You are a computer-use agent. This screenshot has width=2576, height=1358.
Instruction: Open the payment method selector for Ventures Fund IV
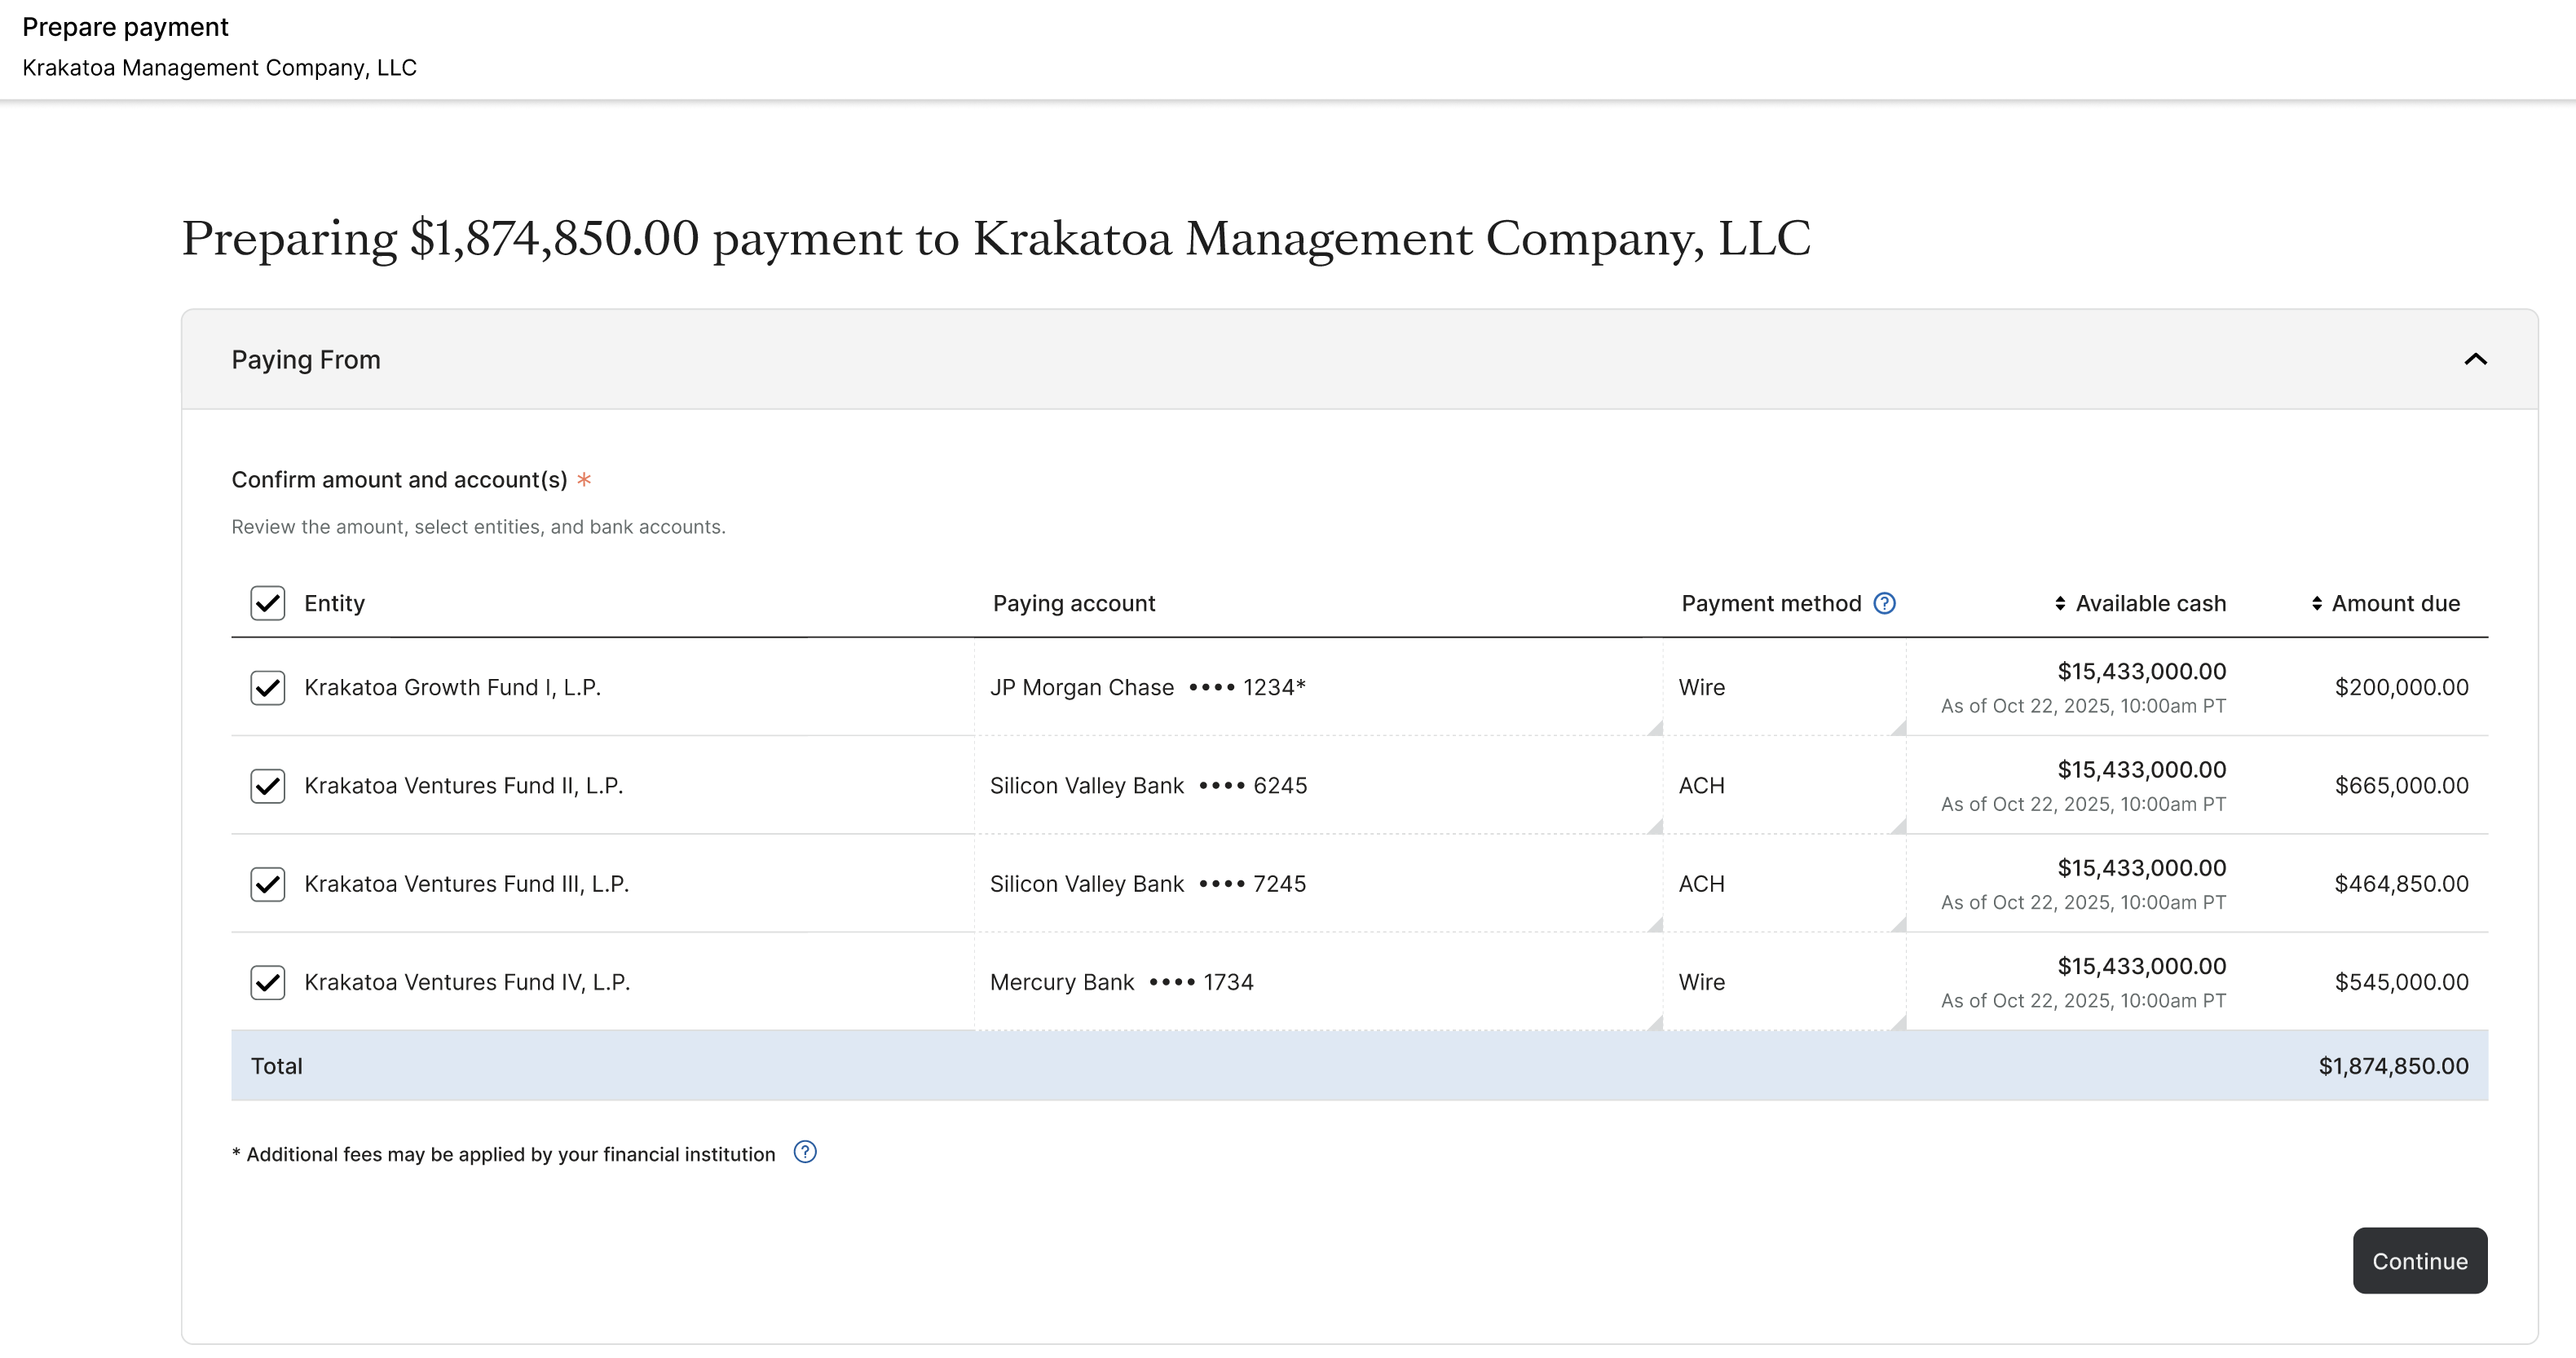point(1785,982)
